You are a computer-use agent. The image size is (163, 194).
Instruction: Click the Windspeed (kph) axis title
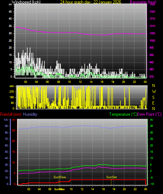[26, 2]
